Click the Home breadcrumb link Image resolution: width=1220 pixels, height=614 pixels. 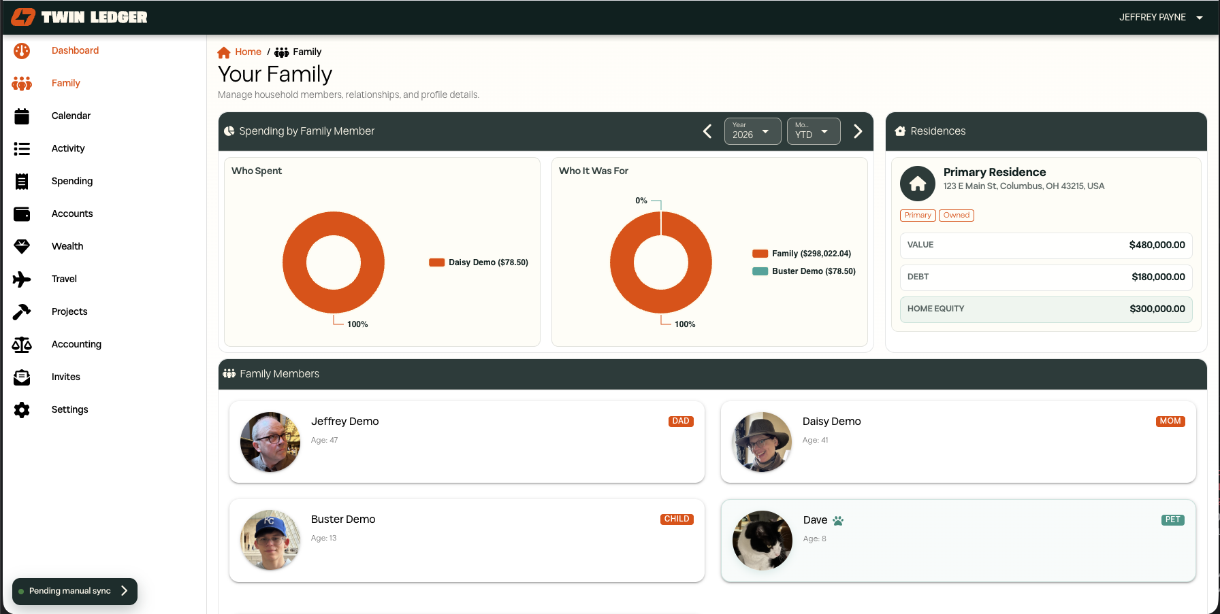click(x=248, y=52)
